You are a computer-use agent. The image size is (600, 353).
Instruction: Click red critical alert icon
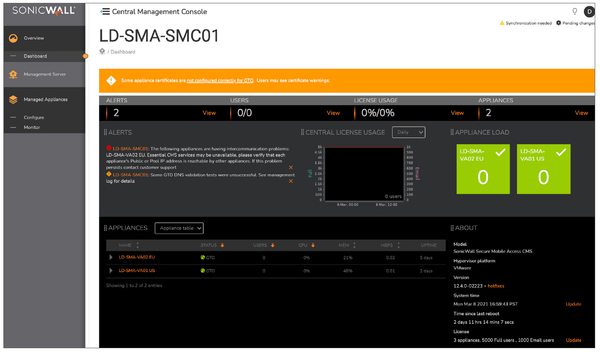pyautogui.click(x=109, y=148)
